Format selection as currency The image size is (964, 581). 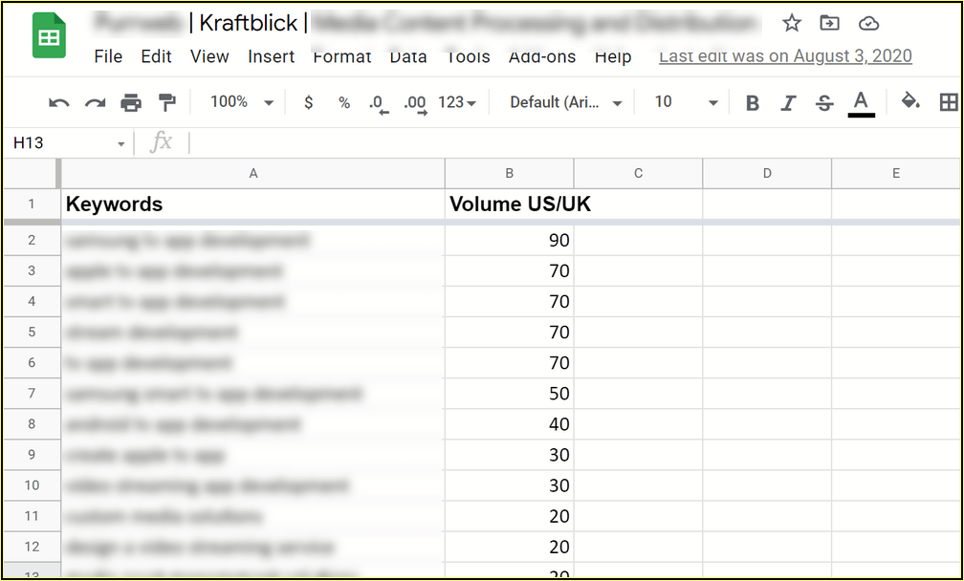click(x=308, y=102)
